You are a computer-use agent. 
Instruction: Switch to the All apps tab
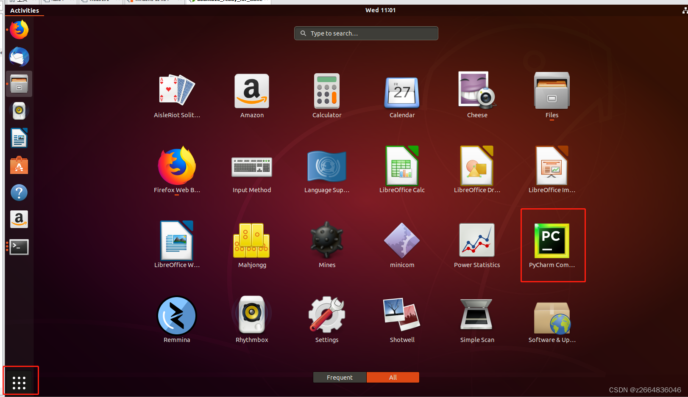(393, 377)
